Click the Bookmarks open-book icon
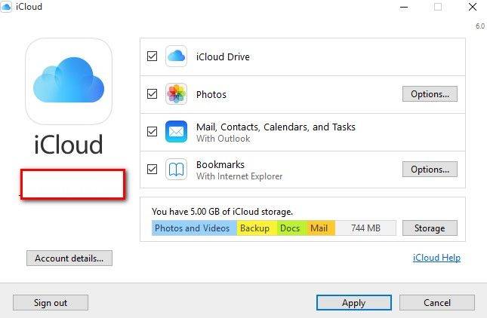Image resolution: width=487 pixels, height=318 pixels. coord(176,170)
